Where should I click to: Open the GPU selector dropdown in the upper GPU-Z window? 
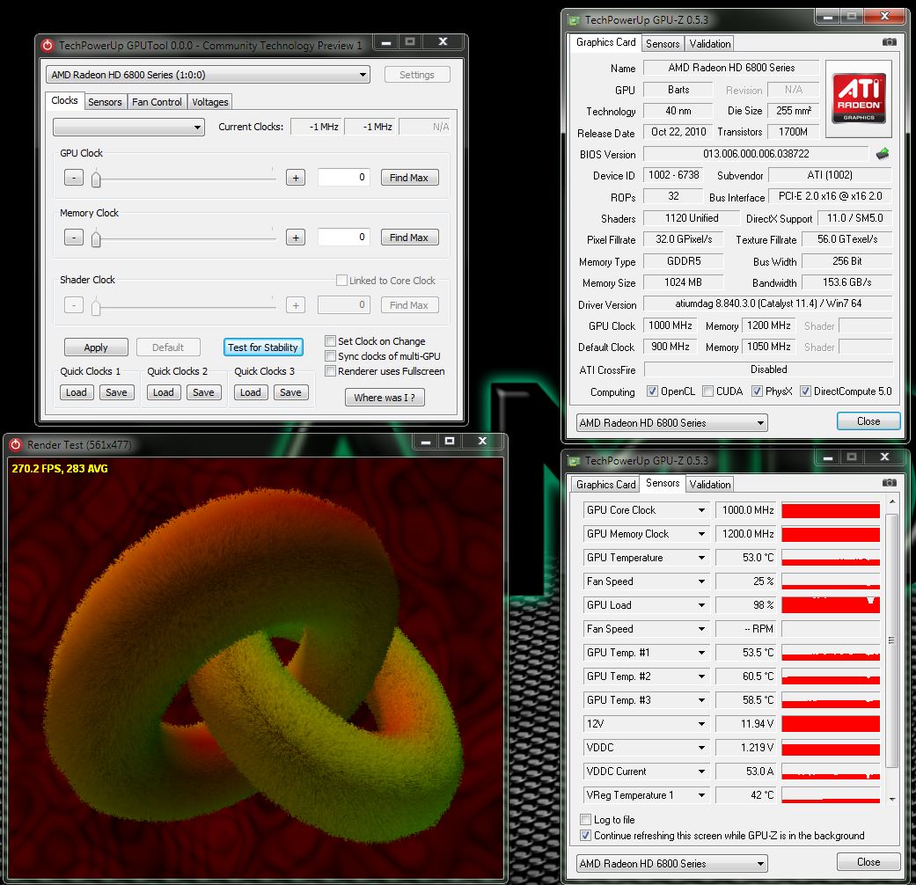[671, 422]
